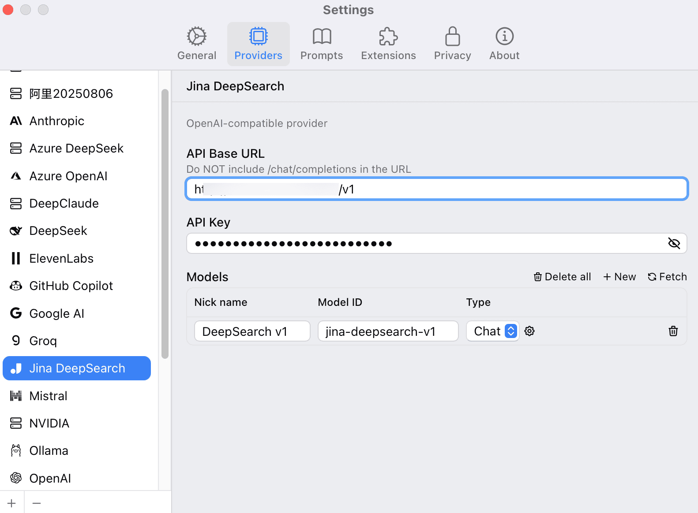Go to the Extensions tab
The image size is (698, 513).
tap(388, 44)
